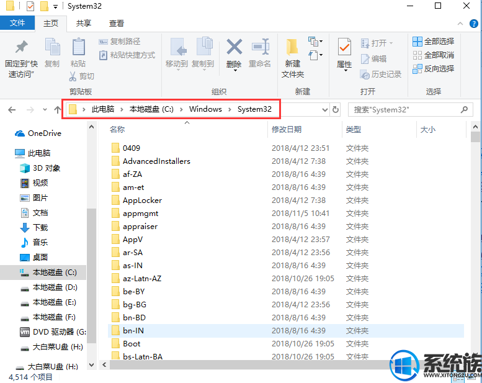This screenshot has width=482, height=383.
Task: Expand the Delete (删除) dropdown arrow
Action: coord(235,71)
